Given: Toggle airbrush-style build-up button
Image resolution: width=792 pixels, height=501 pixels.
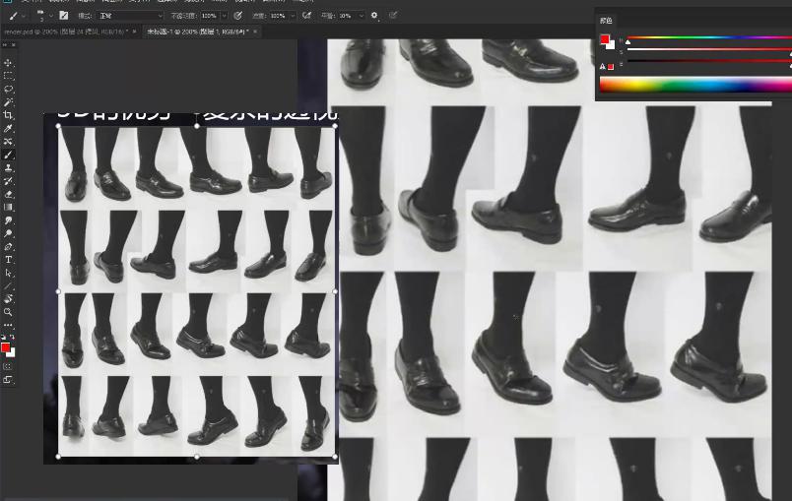Looking at the screenshot, I should click(x=306, y=16).
